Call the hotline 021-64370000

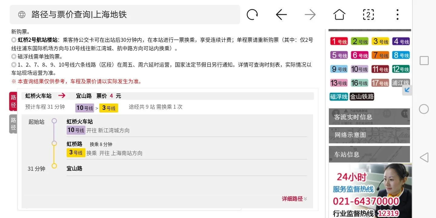[366, 201]
